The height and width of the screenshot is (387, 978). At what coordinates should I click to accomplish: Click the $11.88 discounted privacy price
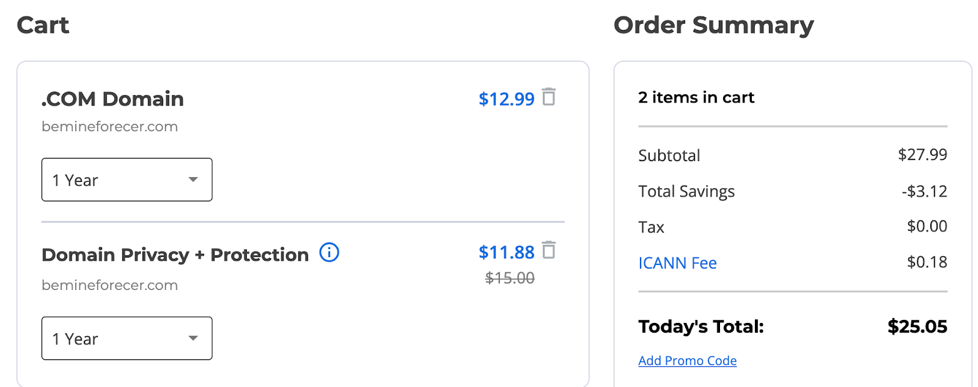(x=506, y=252)
